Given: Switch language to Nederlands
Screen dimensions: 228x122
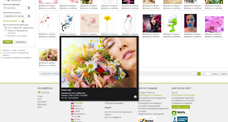Looking at the screenshot, I should pyautogui.click(x=80, y=114).
